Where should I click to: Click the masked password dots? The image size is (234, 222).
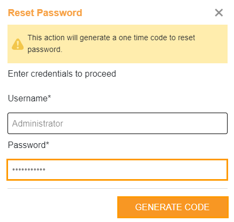29,169
